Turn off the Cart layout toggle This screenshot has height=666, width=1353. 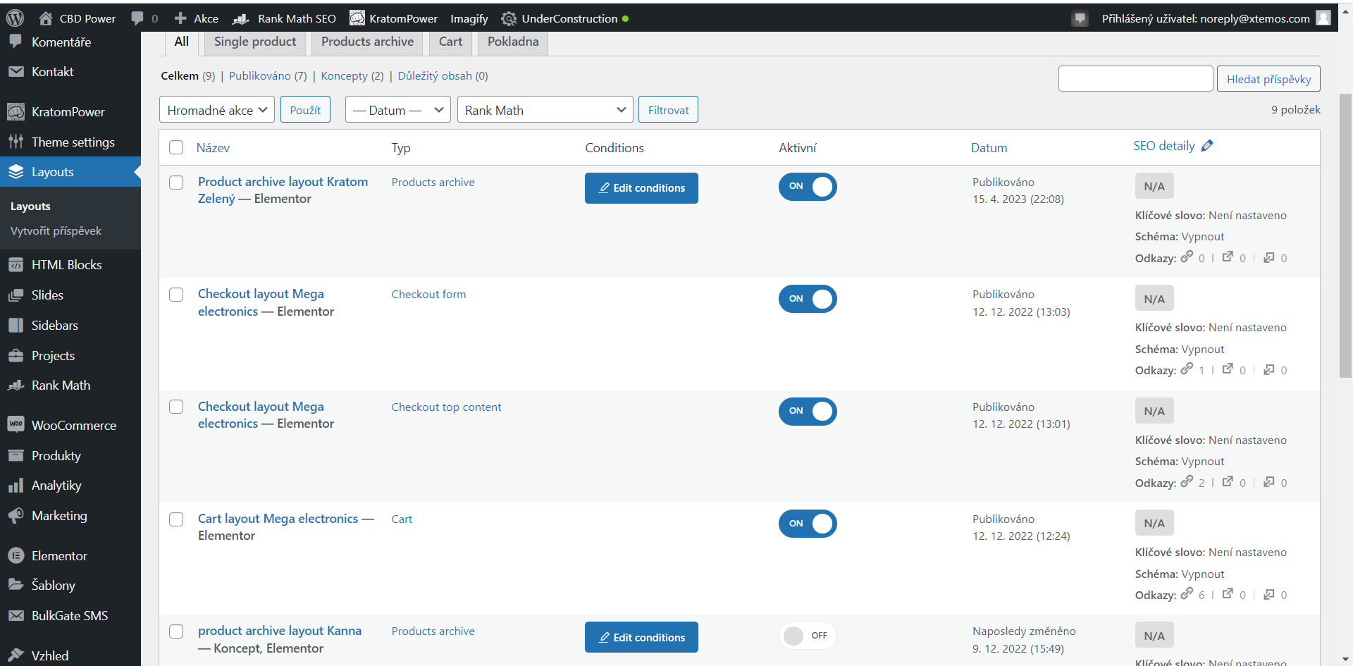point(808,524)
